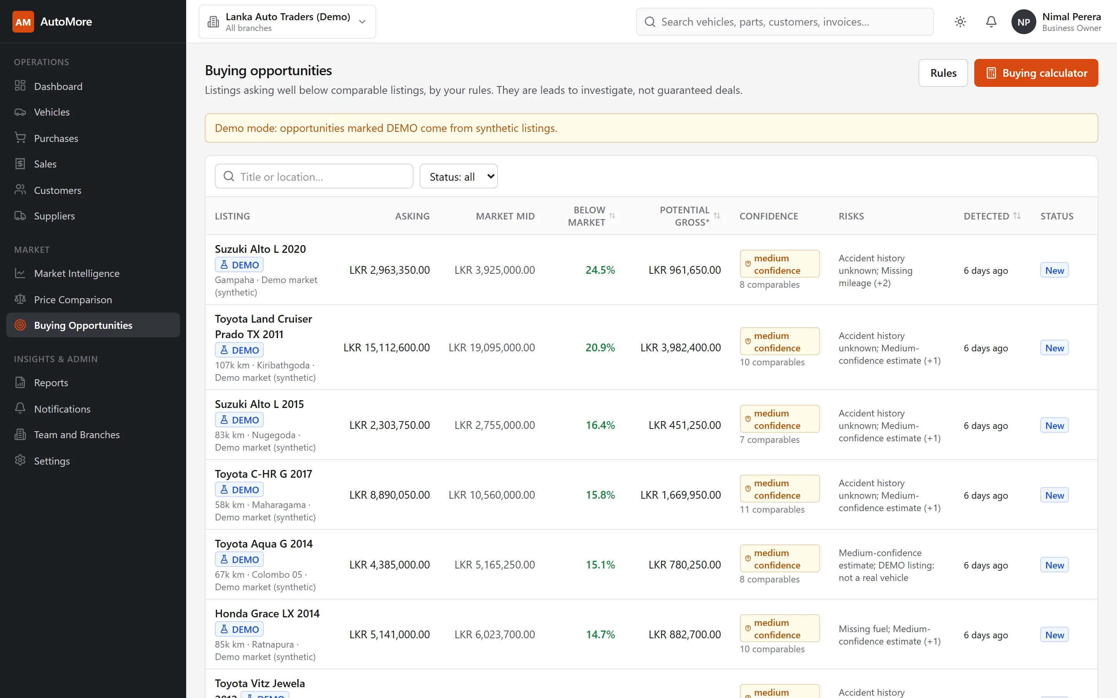Open Dashboard from the sidebar
This screenshot has height=698, width=1117.
pyautogui.click(x=93, y=86)
